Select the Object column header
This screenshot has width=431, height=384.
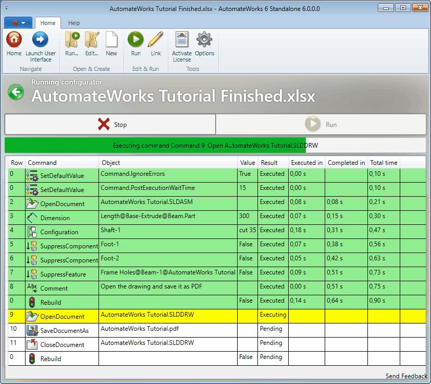click(x=168, y=163)
